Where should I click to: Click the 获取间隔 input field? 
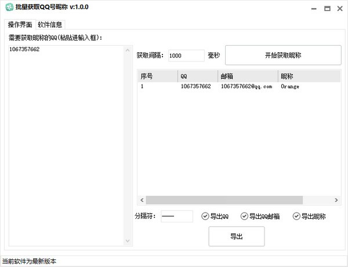click(x=186, y=56)
